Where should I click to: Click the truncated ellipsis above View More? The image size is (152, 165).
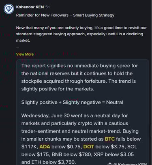point(18,48)
